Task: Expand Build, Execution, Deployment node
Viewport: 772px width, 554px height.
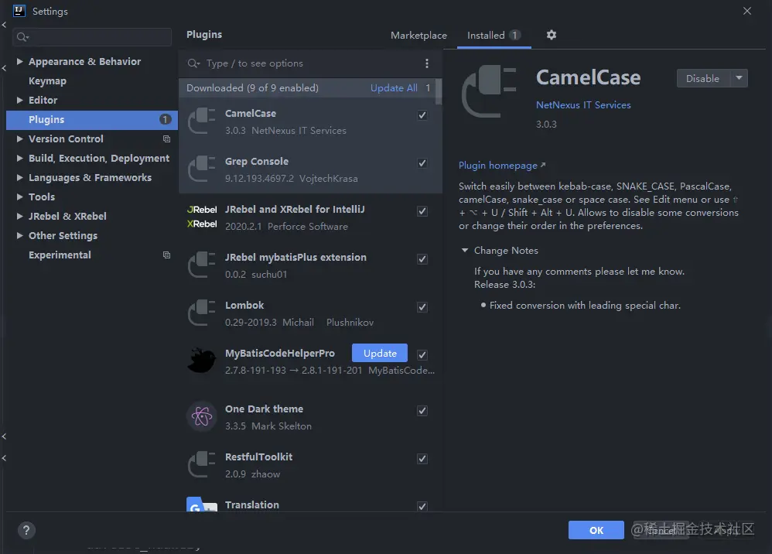Action: coord(19,158)
